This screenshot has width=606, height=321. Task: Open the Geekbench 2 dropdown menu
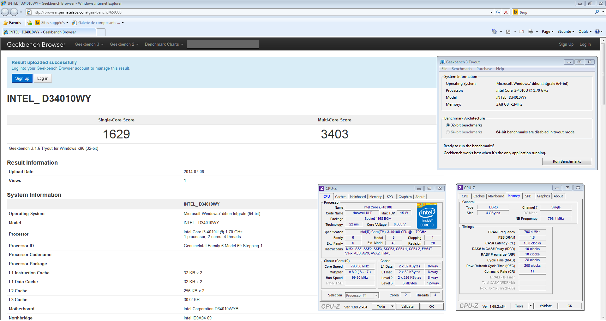pos(124,44)
